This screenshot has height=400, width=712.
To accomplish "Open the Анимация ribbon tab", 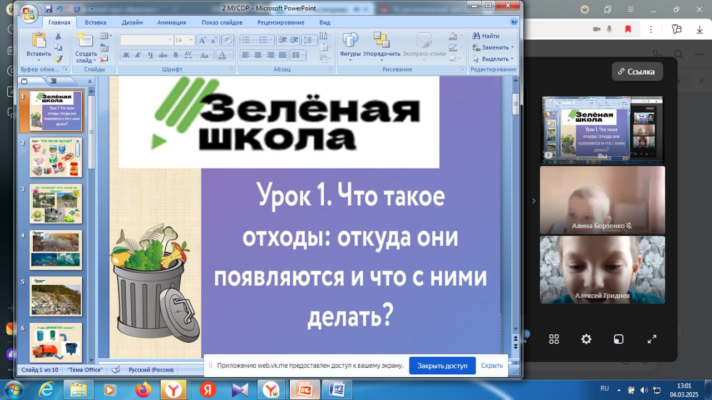I will (x=172, y=22).
